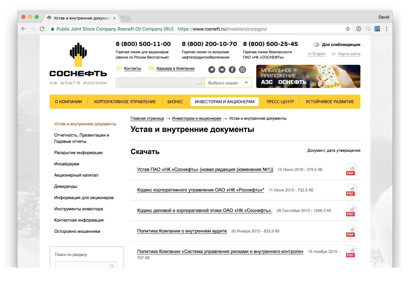Click the envelope icon next to Контакты
Viewport: 412px width, 294px height.
point(119,68)
